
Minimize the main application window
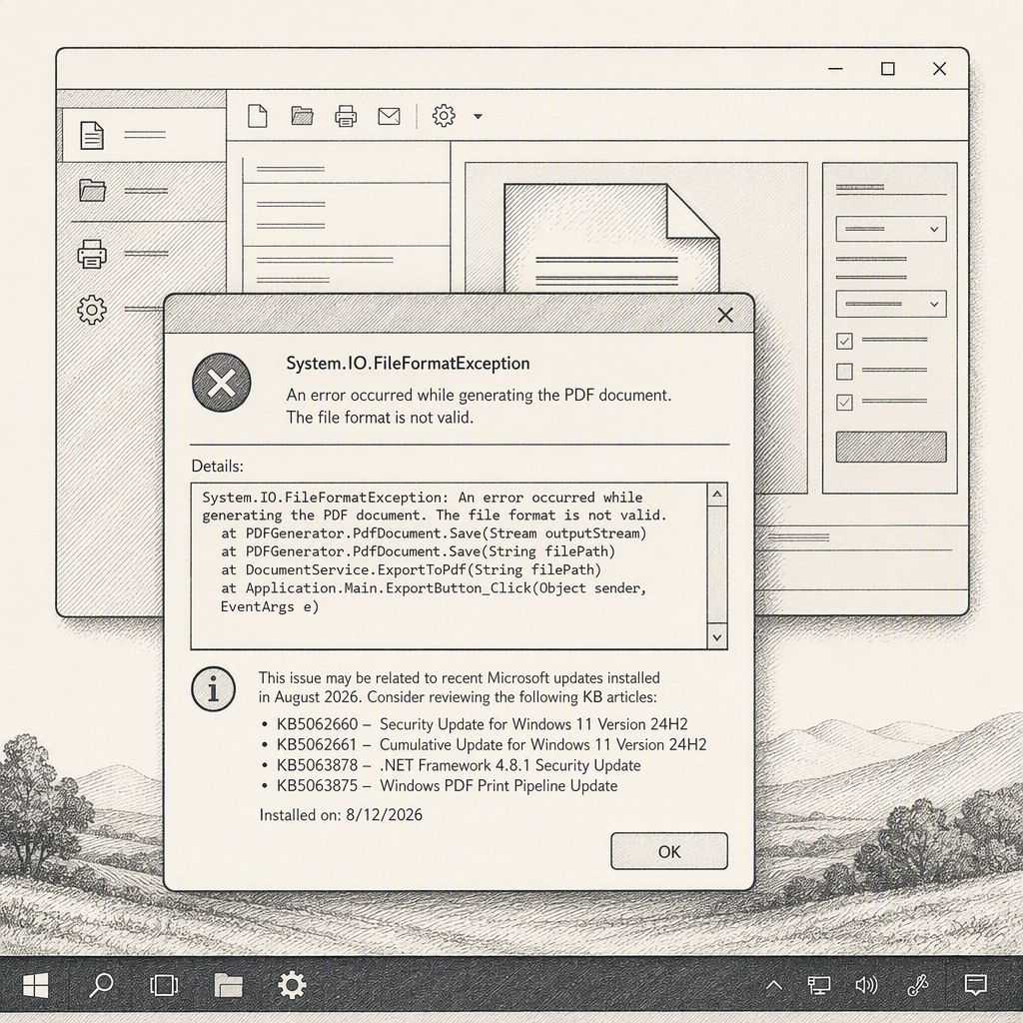(835, 69)
